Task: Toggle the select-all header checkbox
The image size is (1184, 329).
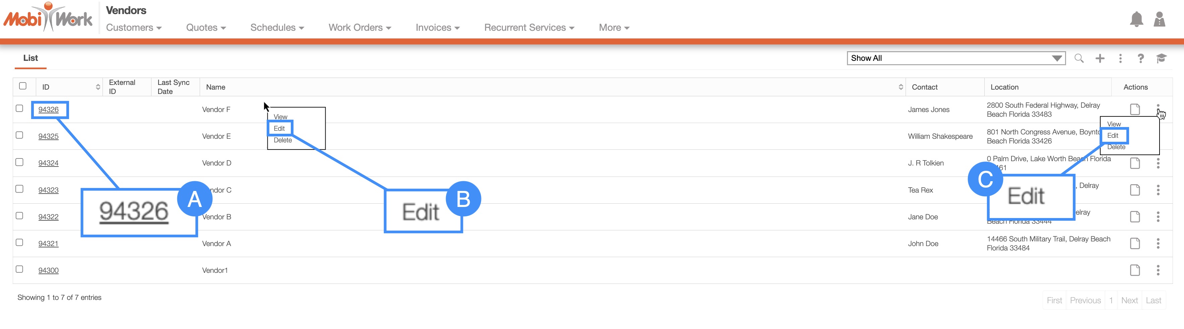Action: [22, 86]
